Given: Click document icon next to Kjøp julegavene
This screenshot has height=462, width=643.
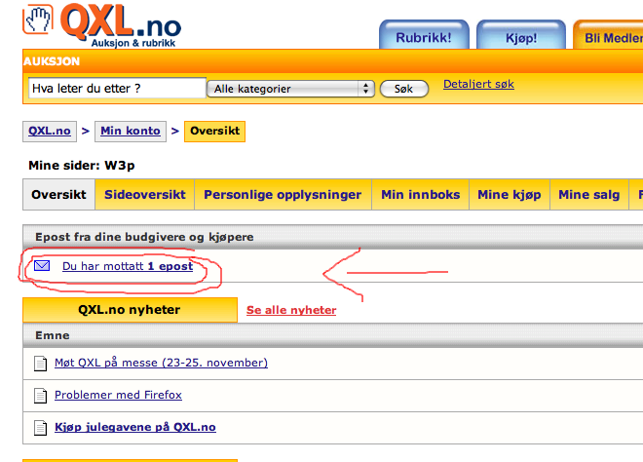Looking at the screenshot, I should point(40,428).
